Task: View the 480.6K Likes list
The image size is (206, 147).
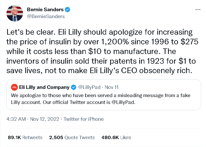Action: [116, 138]
